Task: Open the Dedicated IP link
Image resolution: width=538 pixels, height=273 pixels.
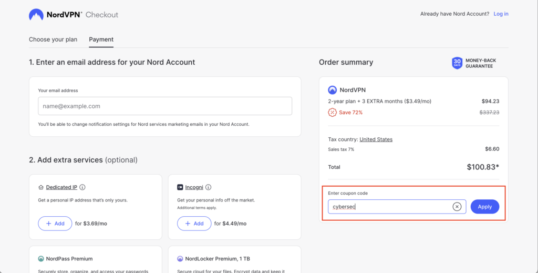Action: 61,187
